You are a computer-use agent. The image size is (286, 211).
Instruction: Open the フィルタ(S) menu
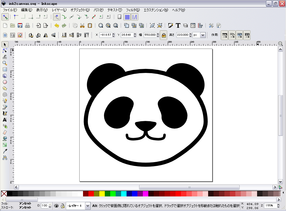pyautogui.click(x=133, y=10)
